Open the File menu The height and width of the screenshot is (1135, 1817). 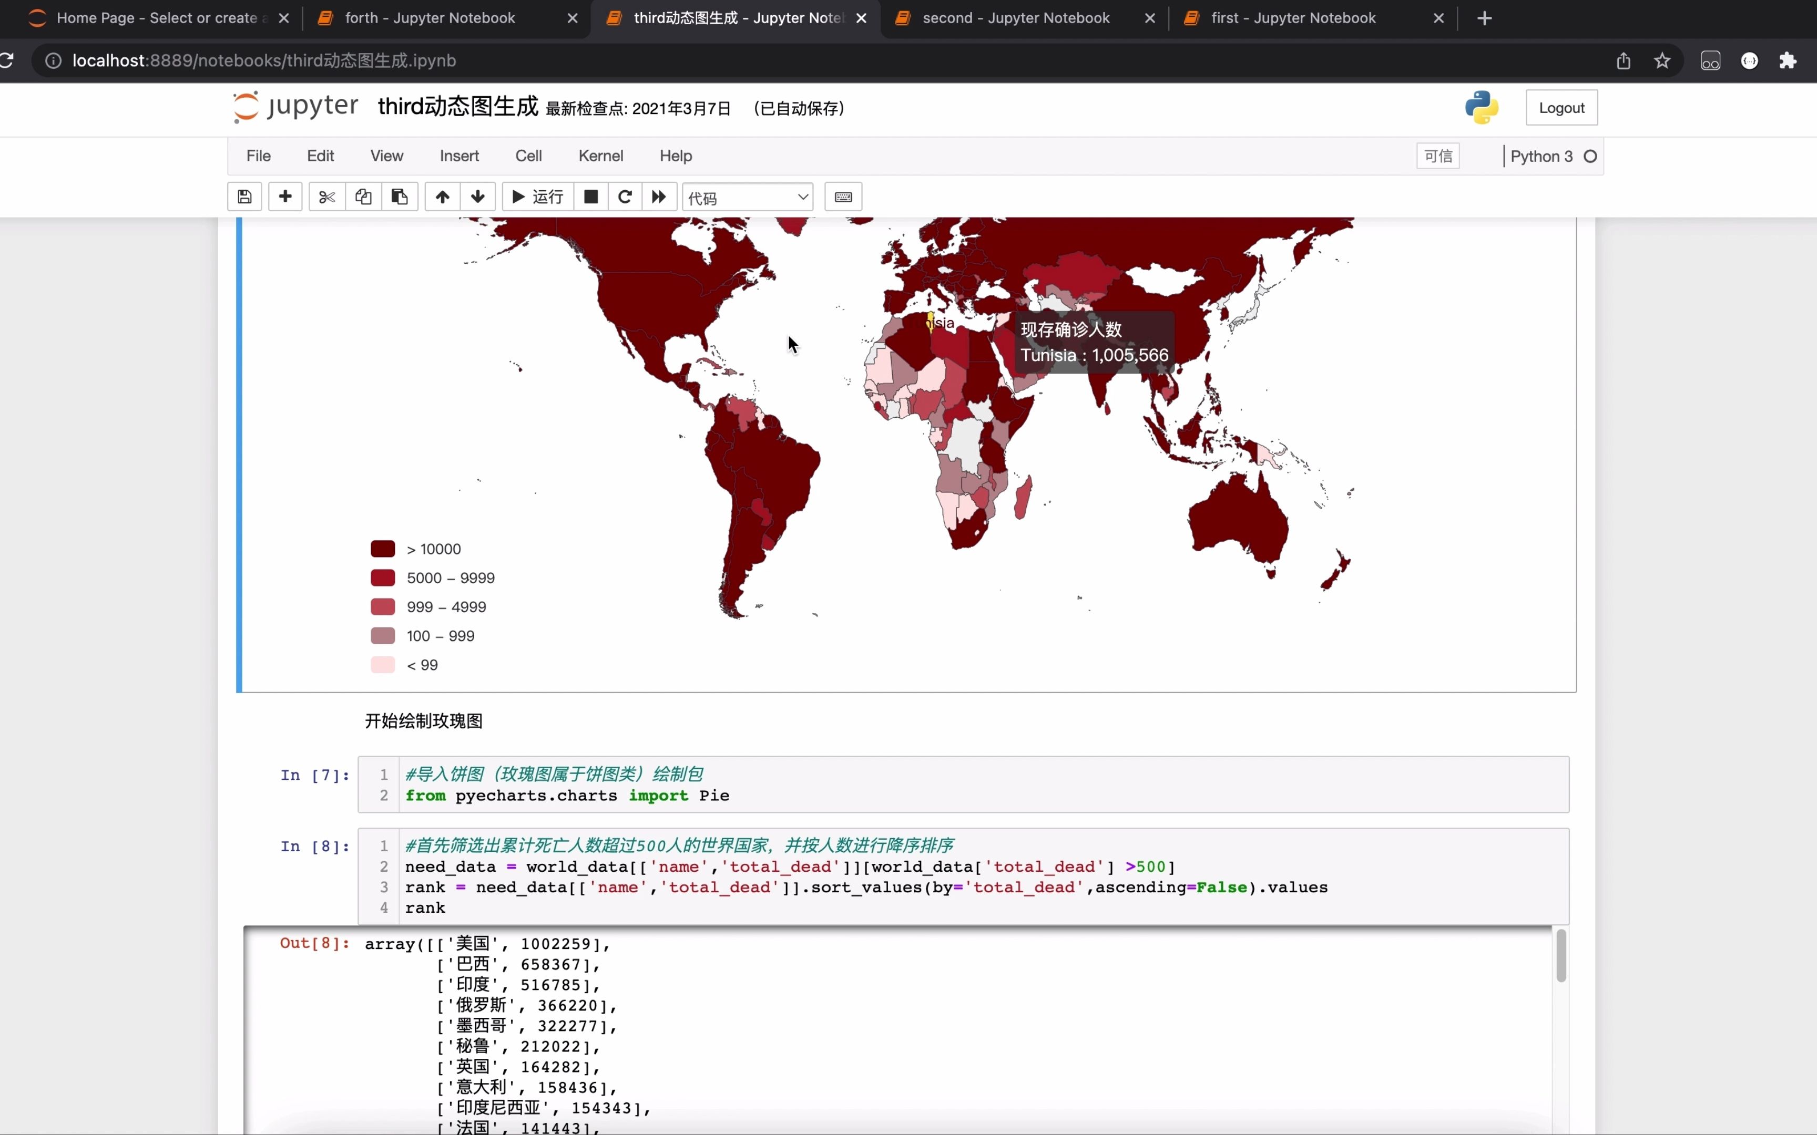click(258, 156)
